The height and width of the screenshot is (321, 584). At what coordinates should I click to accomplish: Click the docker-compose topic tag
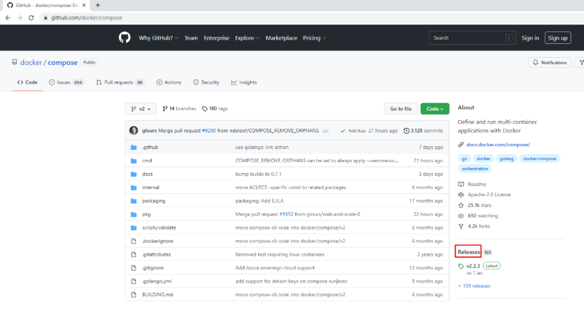(x=539, y=159)
